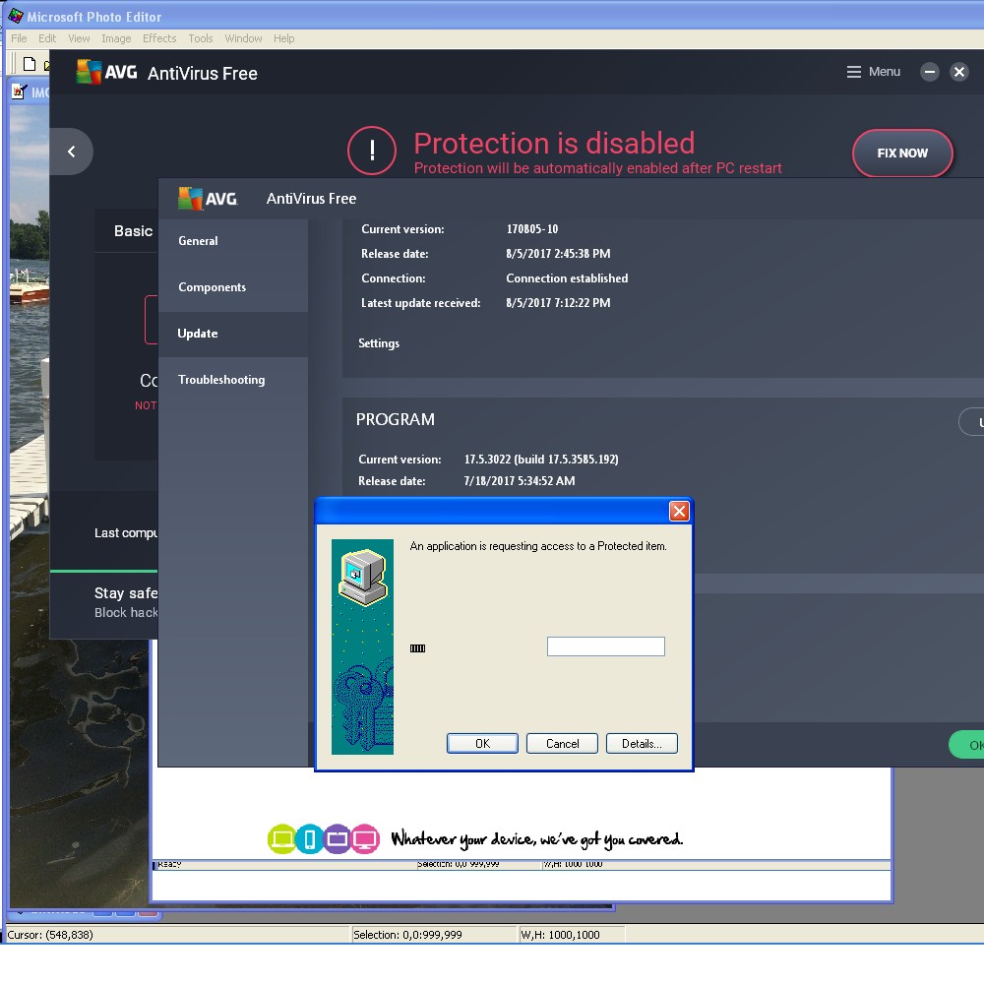Open the Effects menu in Photo Editor
Screen dimensions: 984x984
pyautogui.click(x=159, y=38)
